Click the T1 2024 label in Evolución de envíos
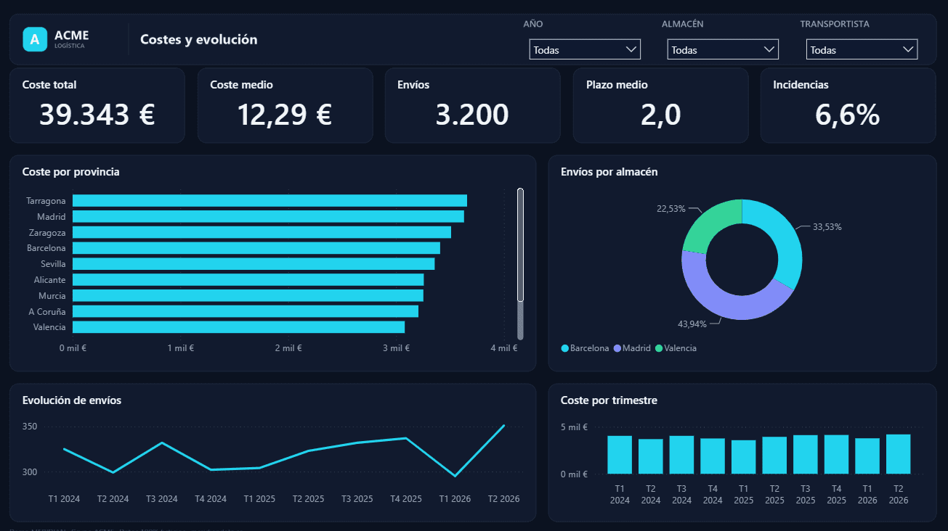This screenshot has height=531, width=948. [64, 499]
